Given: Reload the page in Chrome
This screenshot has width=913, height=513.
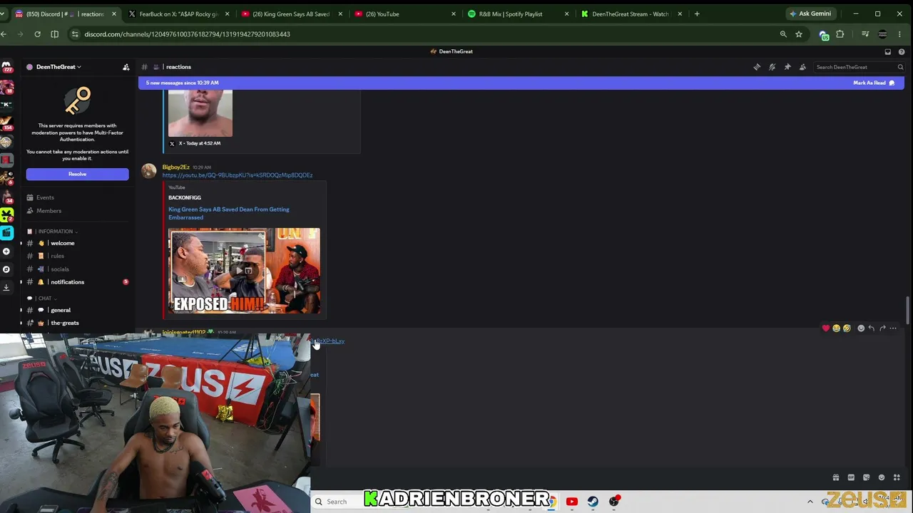Looking at the screenshot, I should click(37, 34).
